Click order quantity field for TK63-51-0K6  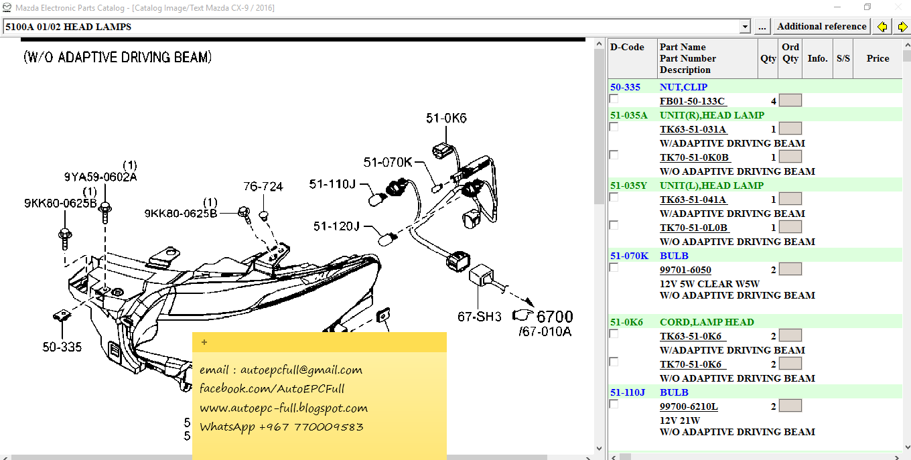coord(790,335)
